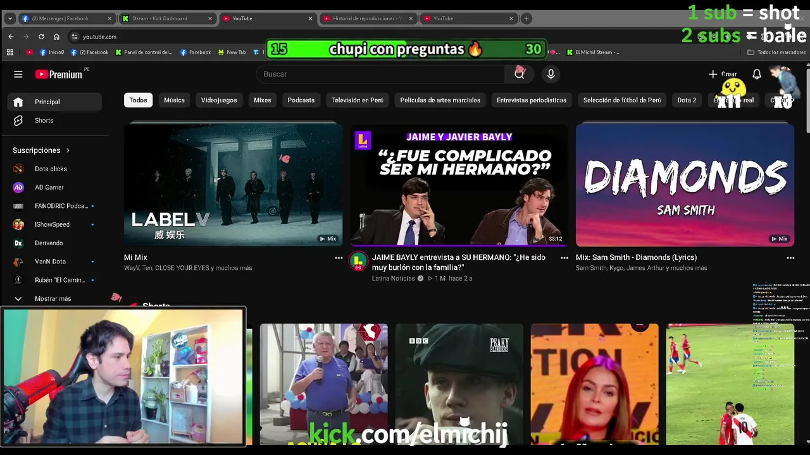The width and height of the screenshot is (810, 455).
Task: Open Derivando channel subscription
Action: point(55,243)
